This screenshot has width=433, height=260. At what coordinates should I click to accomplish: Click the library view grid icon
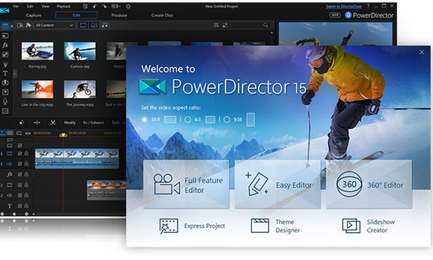[216, 25]
